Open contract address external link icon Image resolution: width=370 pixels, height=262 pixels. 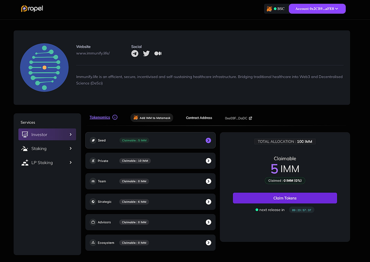[250, 118]
